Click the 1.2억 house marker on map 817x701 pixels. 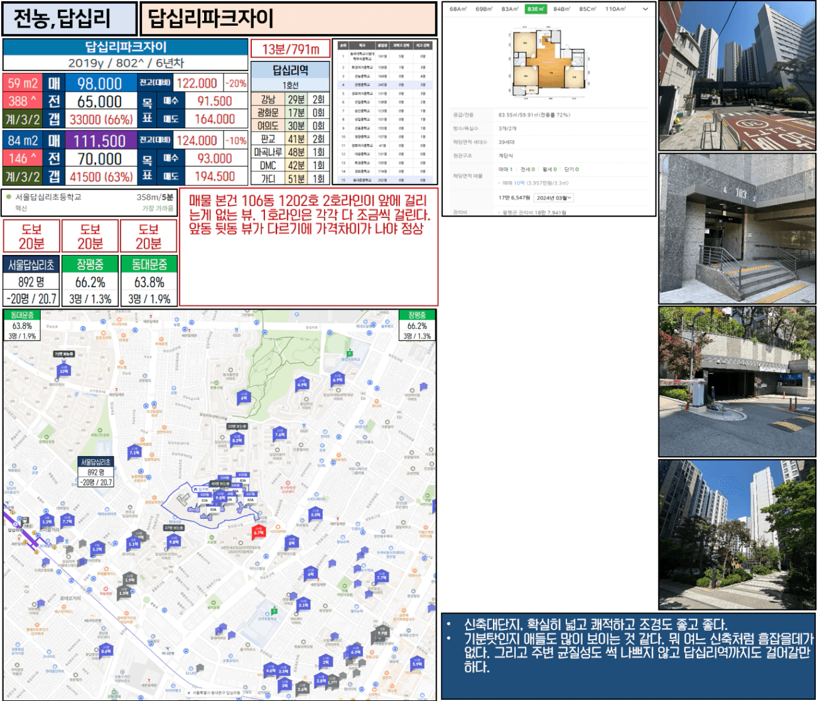(x=97, y=548)
